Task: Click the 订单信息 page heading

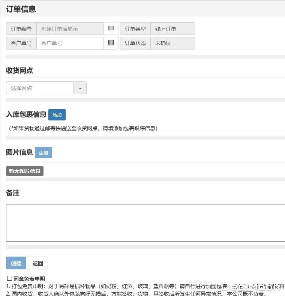Action: coord(21,9)
